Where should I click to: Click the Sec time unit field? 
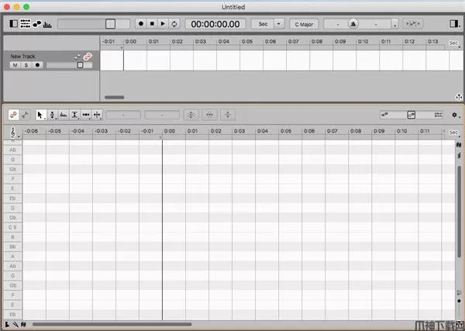tap(263, 24)
